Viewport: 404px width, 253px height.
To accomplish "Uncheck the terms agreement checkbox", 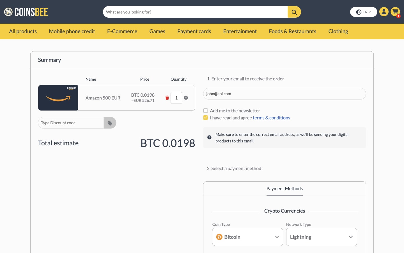I will tap(206, 118).
